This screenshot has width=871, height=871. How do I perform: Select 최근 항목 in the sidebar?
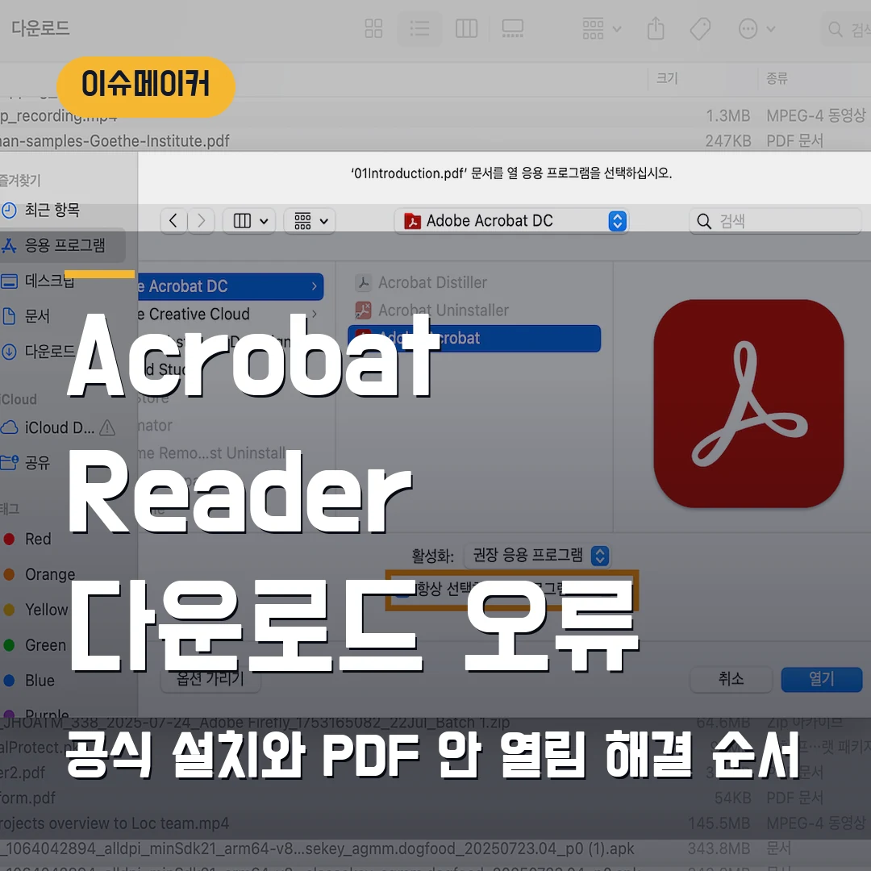(x=51, y=210)
